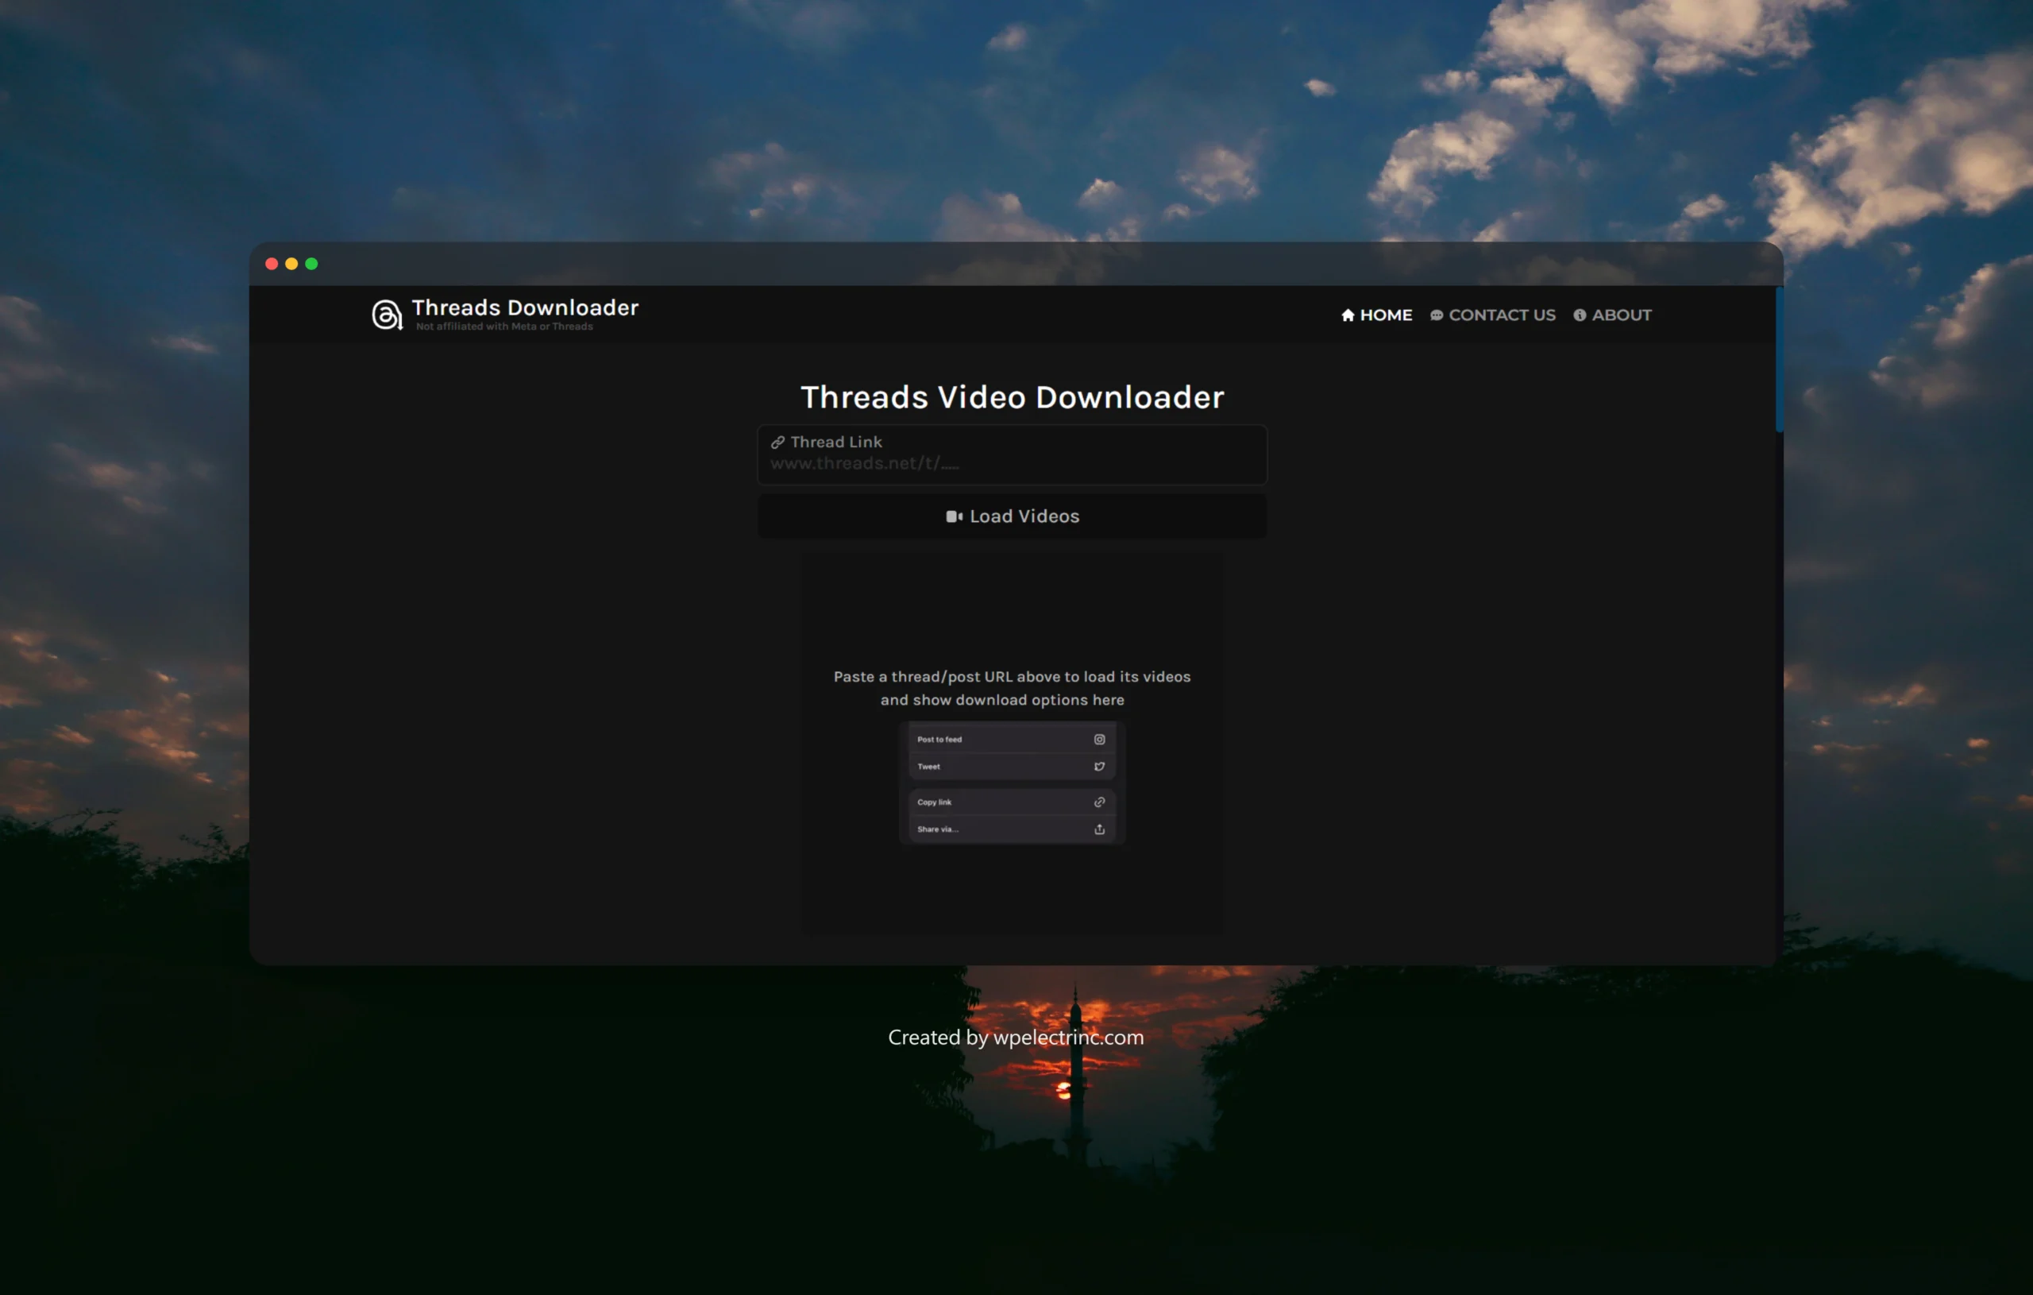2033x1295 pixels.
Task: Click the chat bubble icon near Contact Us
Action: pos(1436,315)
